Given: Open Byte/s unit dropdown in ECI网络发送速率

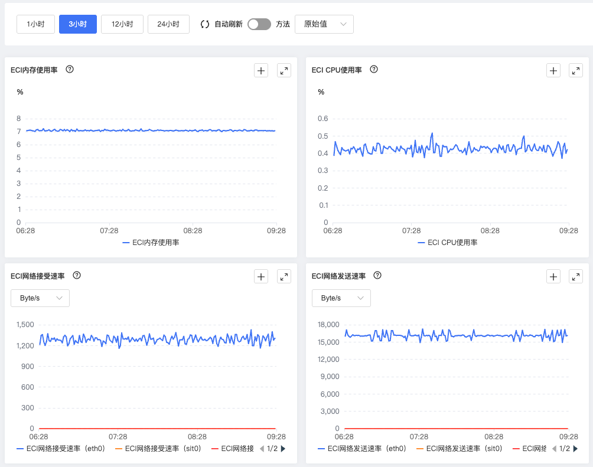Looking at the screenshot, I should tap(341, 298).
